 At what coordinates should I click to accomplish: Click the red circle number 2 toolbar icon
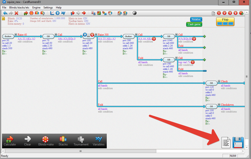click(x=224, y=13)
